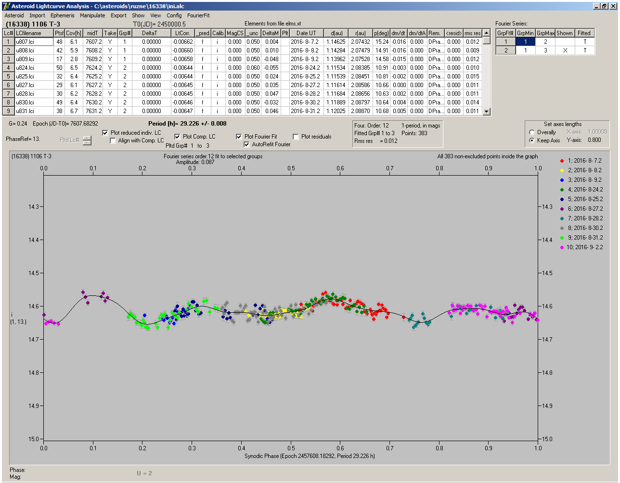Open the Asteroid menu
Image resolution: width=620 pixels, height=483 pixels.
(x=14, y=15)
